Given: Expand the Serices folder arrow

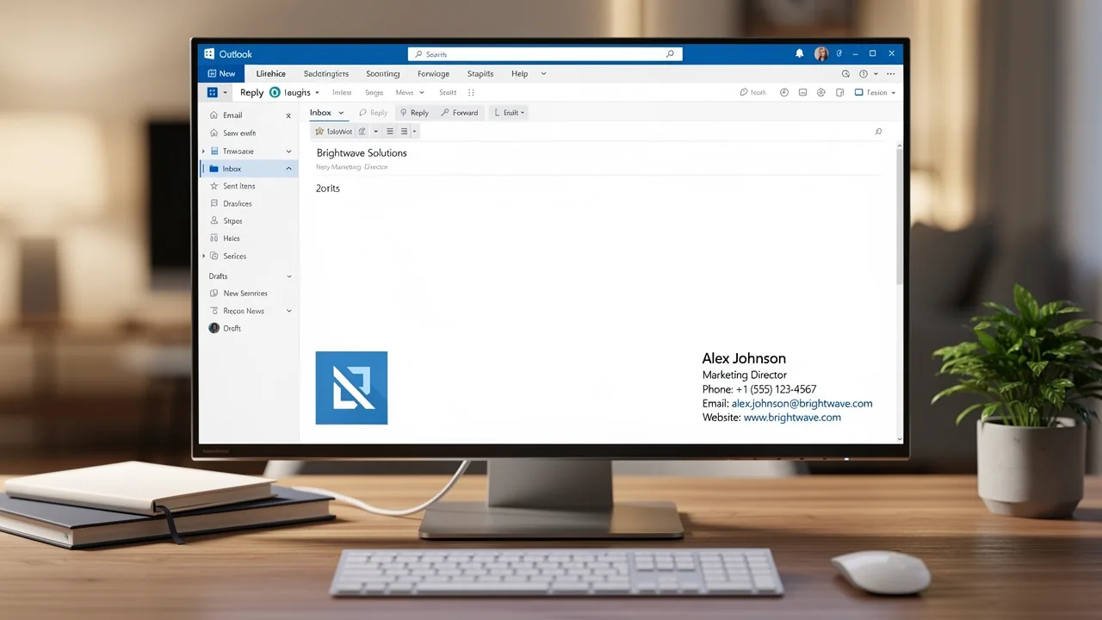Looking at the screenshot, I should [204, 256].
